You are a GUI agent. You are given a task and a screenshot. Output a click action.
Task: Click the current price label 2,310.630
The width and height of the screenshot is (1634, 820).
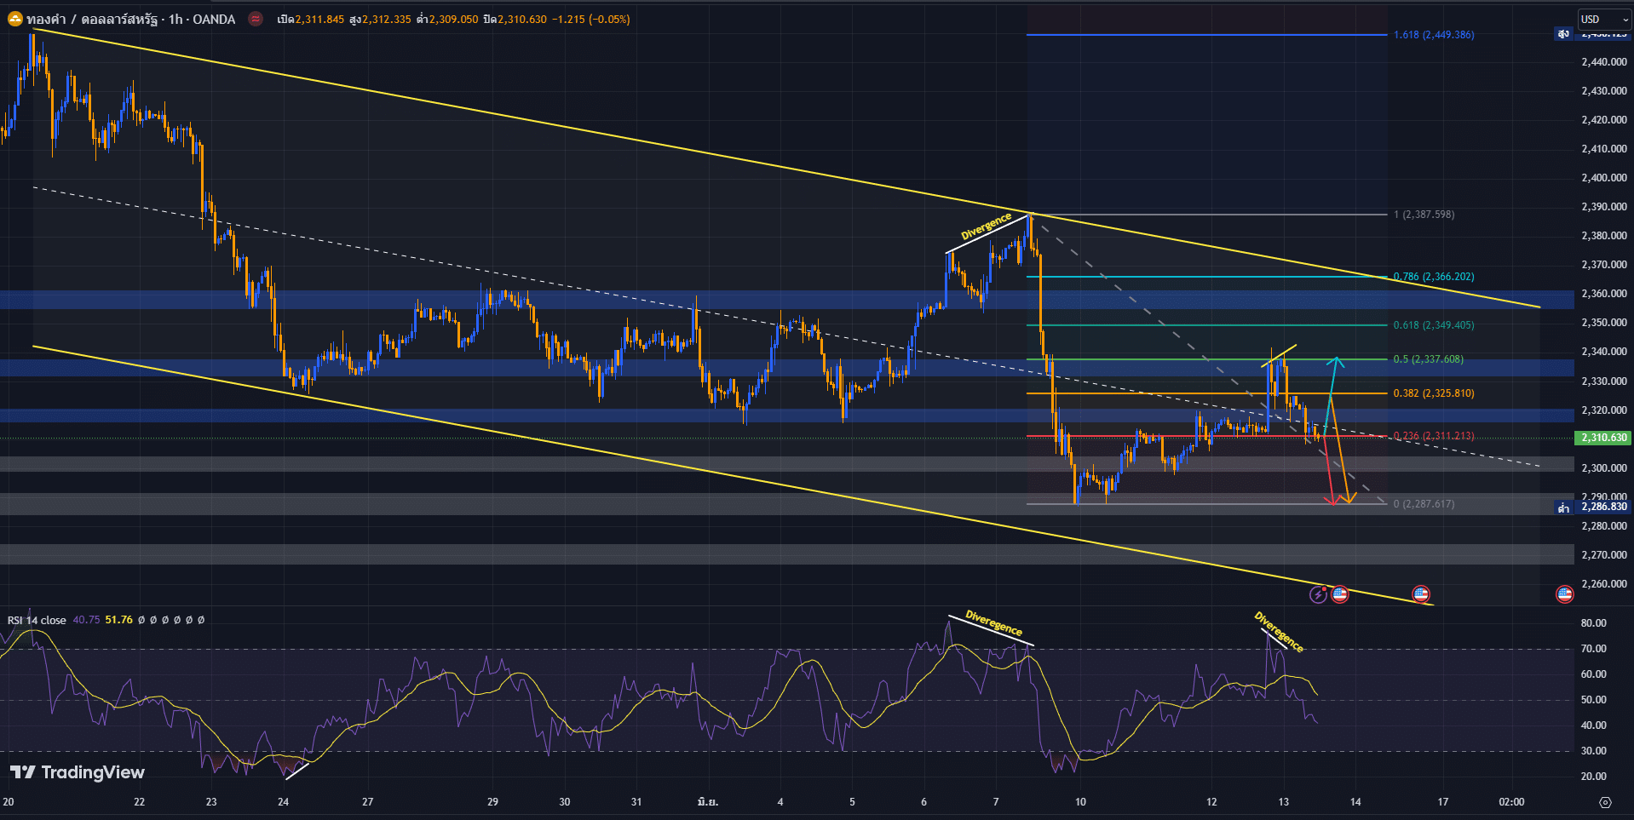click(x=1603, y=438)
